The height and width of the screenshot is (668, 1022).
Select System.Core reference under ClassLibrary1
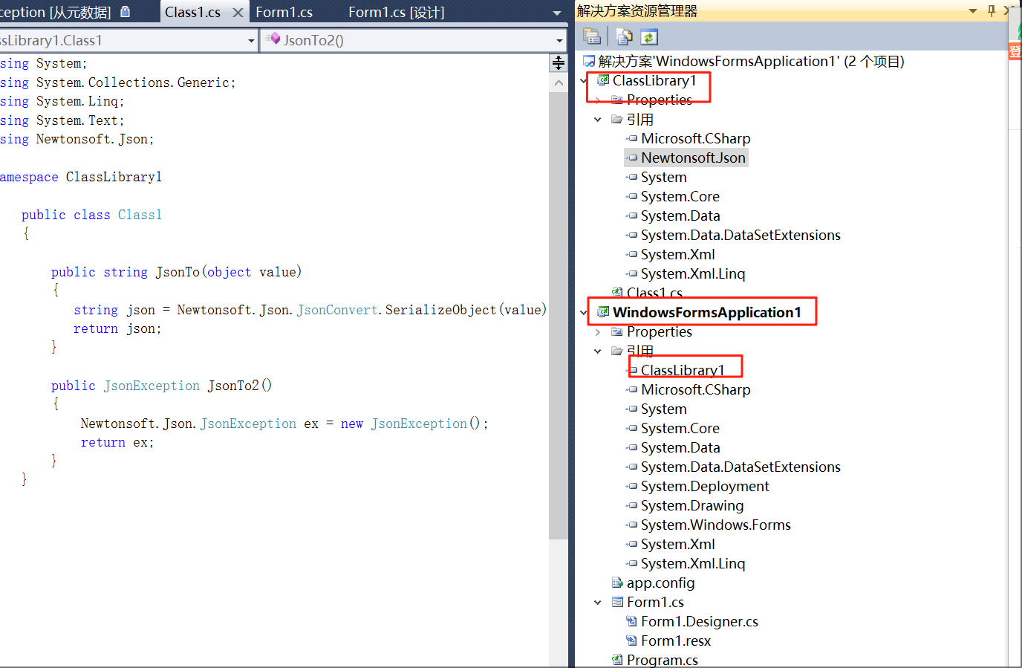click(680, 196)
